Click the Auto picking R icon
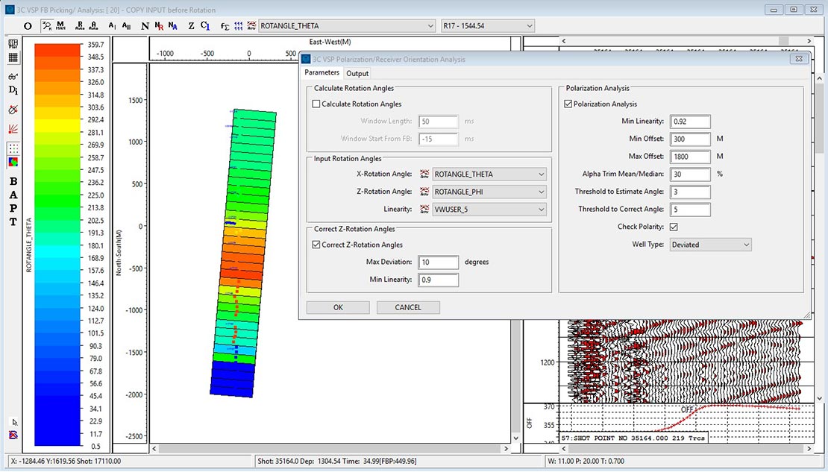 [80, 25]
